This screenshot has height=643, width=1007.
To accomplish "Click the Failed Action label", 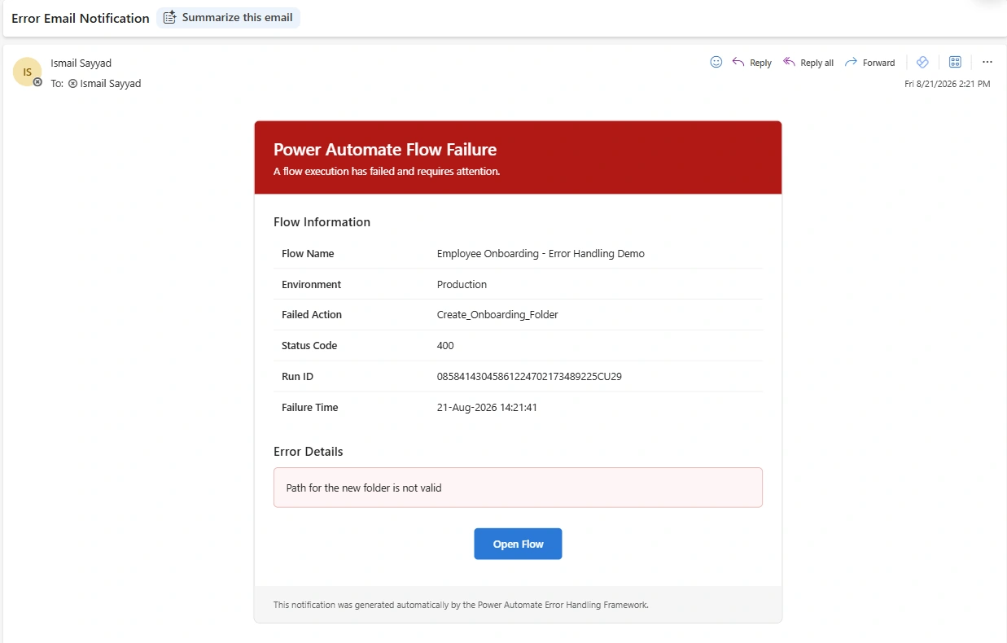I will click(312, 315).
